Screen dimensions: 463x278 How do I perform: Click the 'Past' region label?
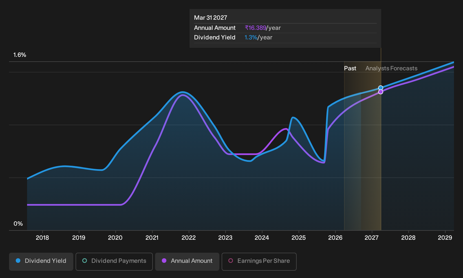tap(350, 68)
